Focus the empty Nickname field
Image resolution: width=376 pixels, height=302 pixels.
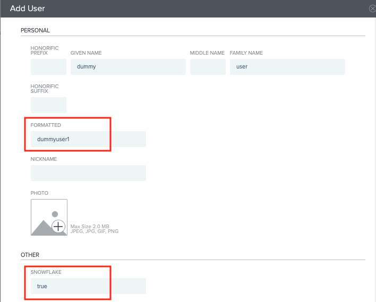88,173
